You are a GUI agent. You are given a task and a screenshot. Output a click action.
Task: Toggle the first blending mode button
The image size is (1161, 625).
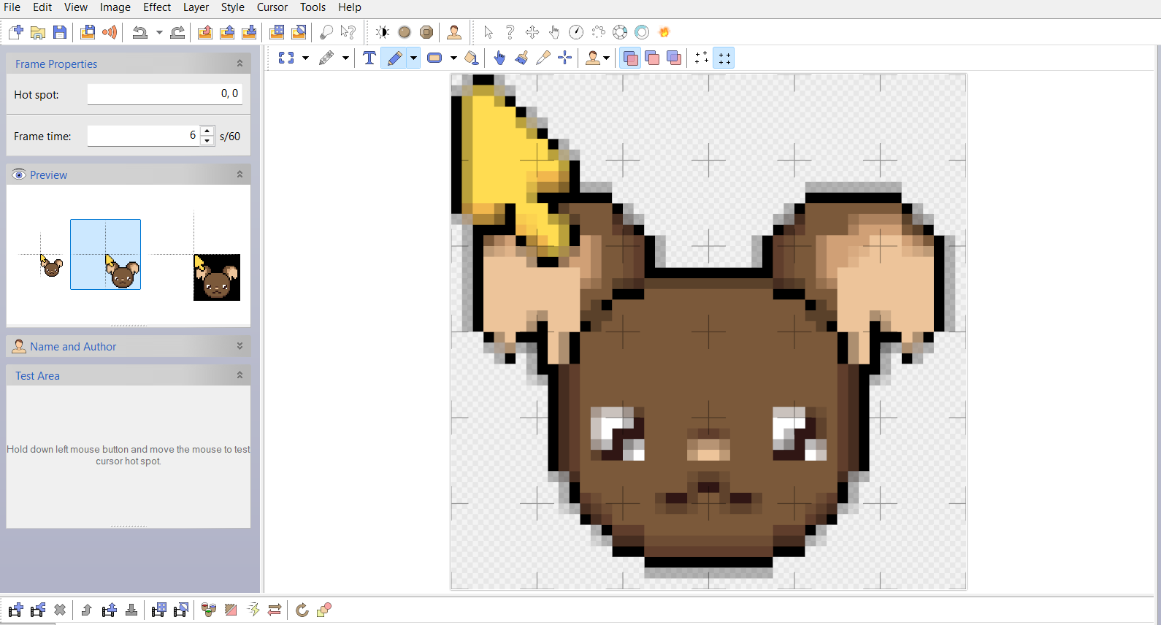coord(630,58)
